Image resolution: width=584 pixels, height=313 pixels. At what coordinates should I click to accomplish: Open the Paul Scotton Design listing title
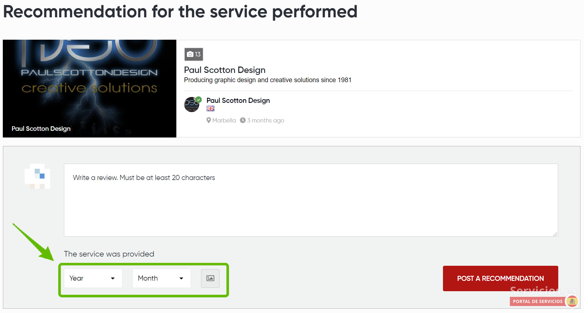click(x=225, y=70)
